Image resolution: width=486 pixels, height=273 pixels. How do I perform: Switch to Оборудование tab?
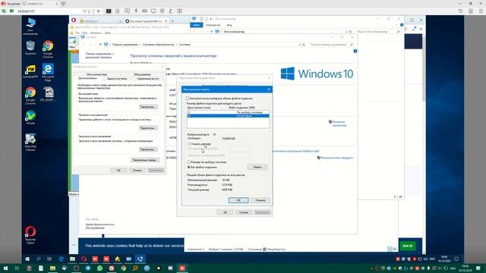point(142,74)
